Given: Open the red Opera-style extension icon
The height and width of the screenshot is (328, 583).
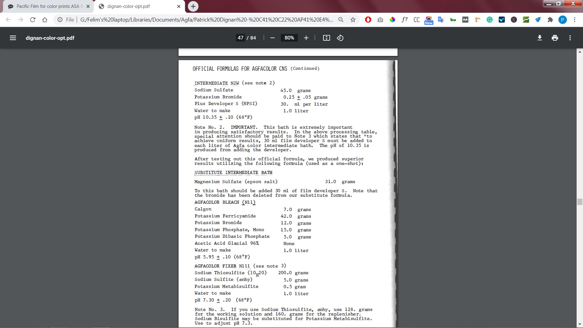Looking at the screenshot, I should 368,20.
